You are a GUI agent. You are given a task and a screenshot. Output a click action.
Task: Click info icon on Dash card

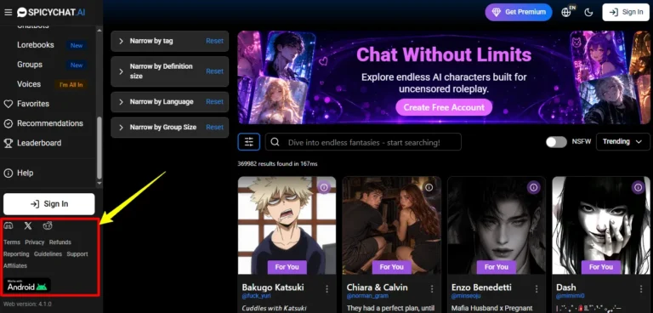click(x=638, y=188)
